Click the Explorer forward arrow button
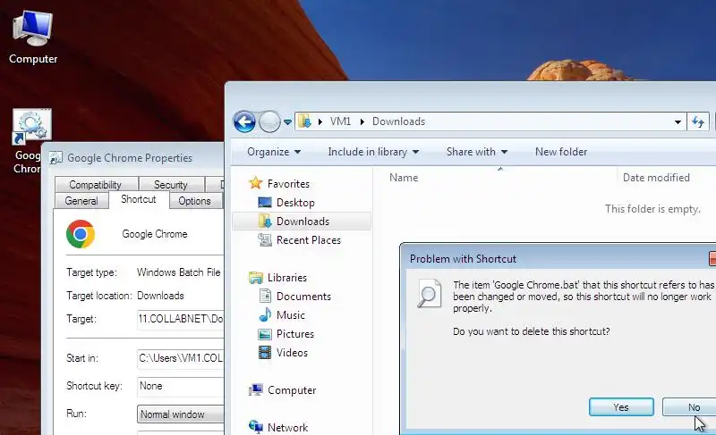 click(269, 121)
